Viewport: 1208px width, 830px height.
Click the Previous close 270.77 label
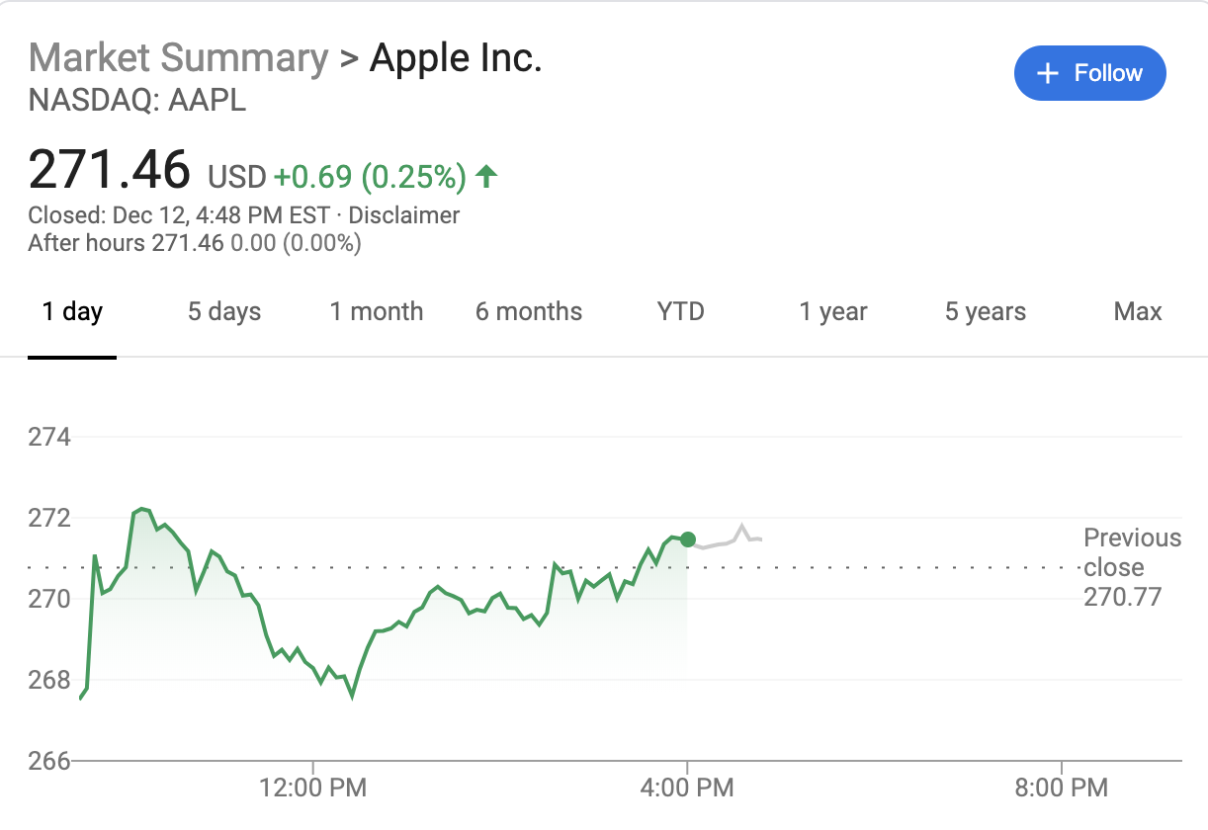[1132, 567]
